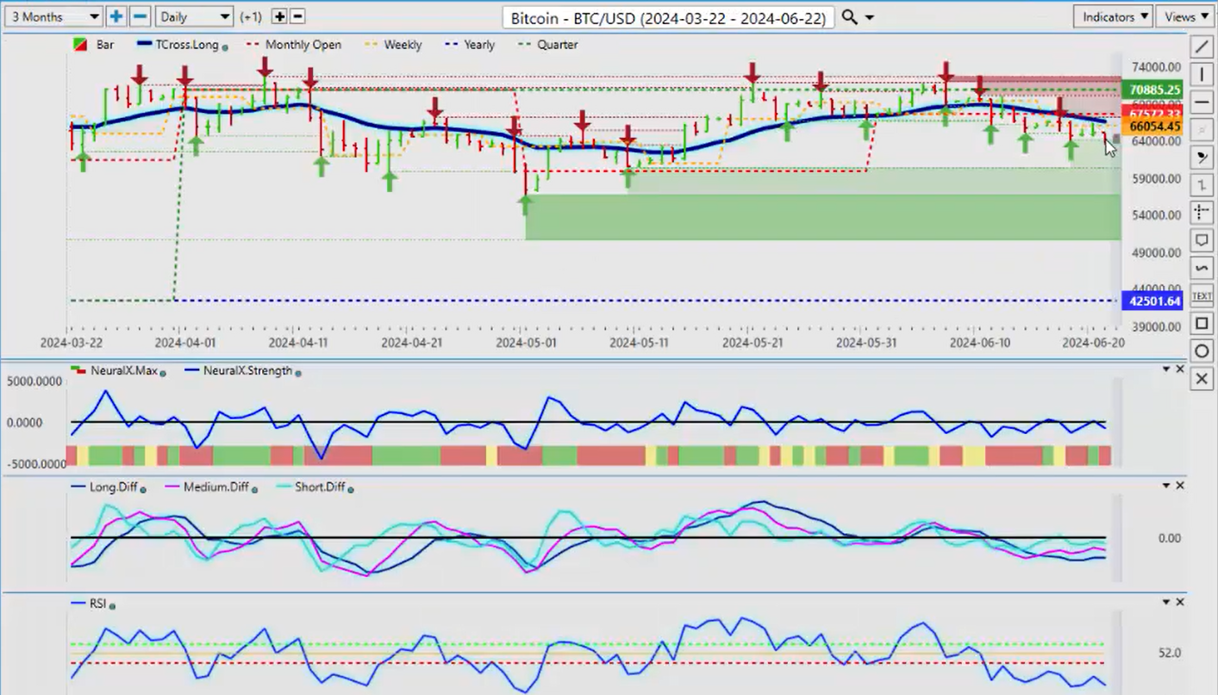Select the freehand curve drawing tool

tap(1202, 268)
